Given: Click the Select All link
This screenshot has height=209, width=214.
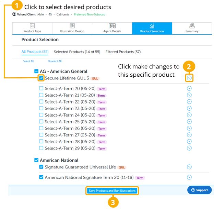Looking at the screenshot, I should (28, 61).
